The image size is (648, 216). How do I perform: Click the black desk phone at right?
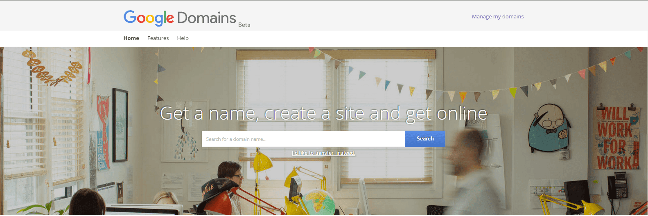click(x=617, y=186)
